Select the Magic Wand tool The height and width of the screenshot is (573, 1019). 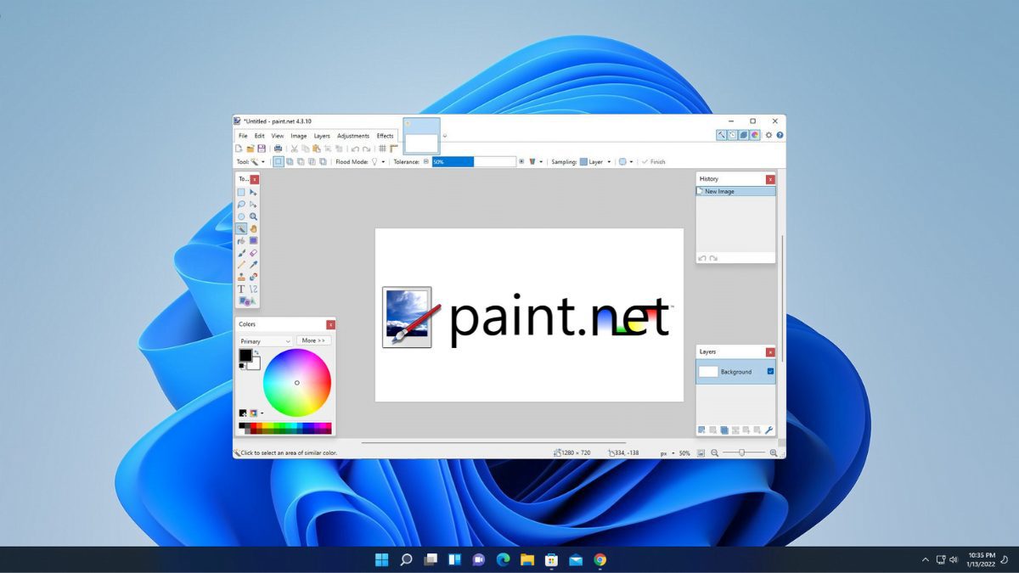tap(241, 228)
